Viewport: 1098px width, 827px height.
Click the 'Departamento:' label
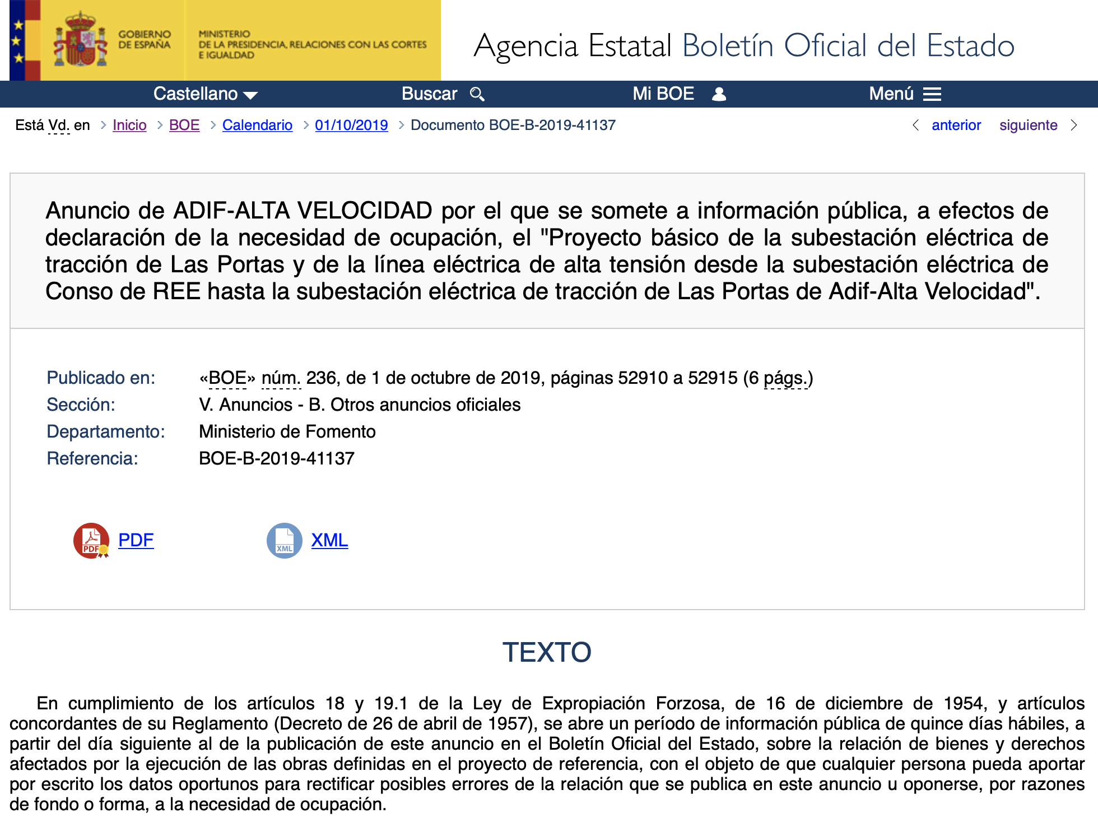106,432
